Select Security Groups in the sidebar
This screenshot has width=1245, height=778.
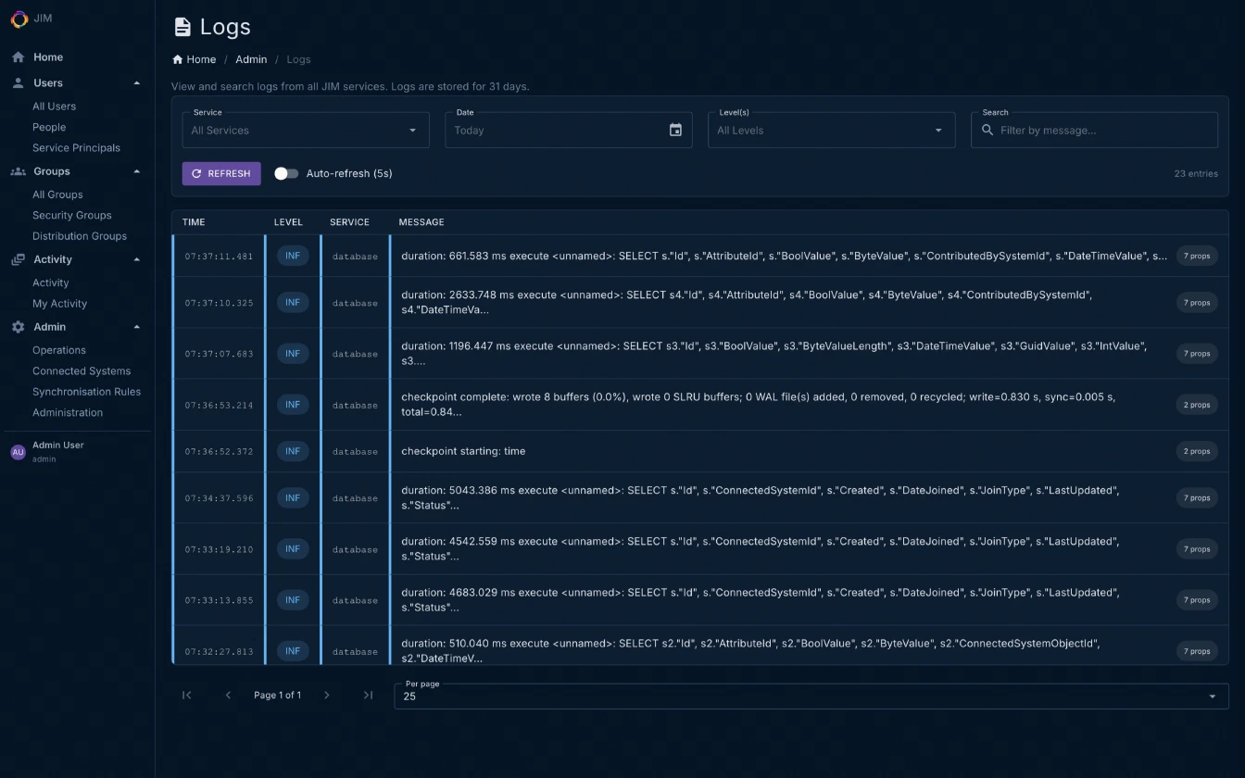pos(72,216)
